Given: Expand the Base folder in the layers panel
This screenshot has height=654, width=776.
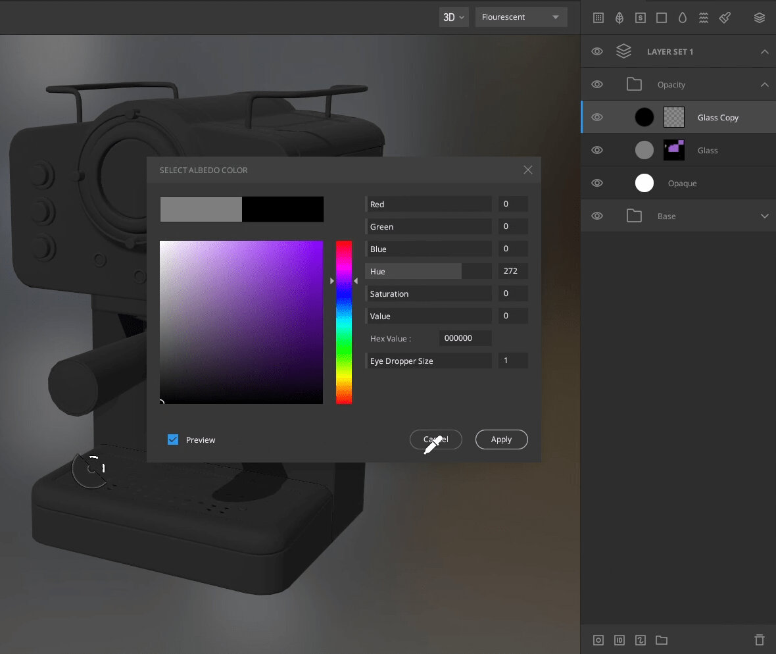Looking at the screenshot, I should (764, 216).
